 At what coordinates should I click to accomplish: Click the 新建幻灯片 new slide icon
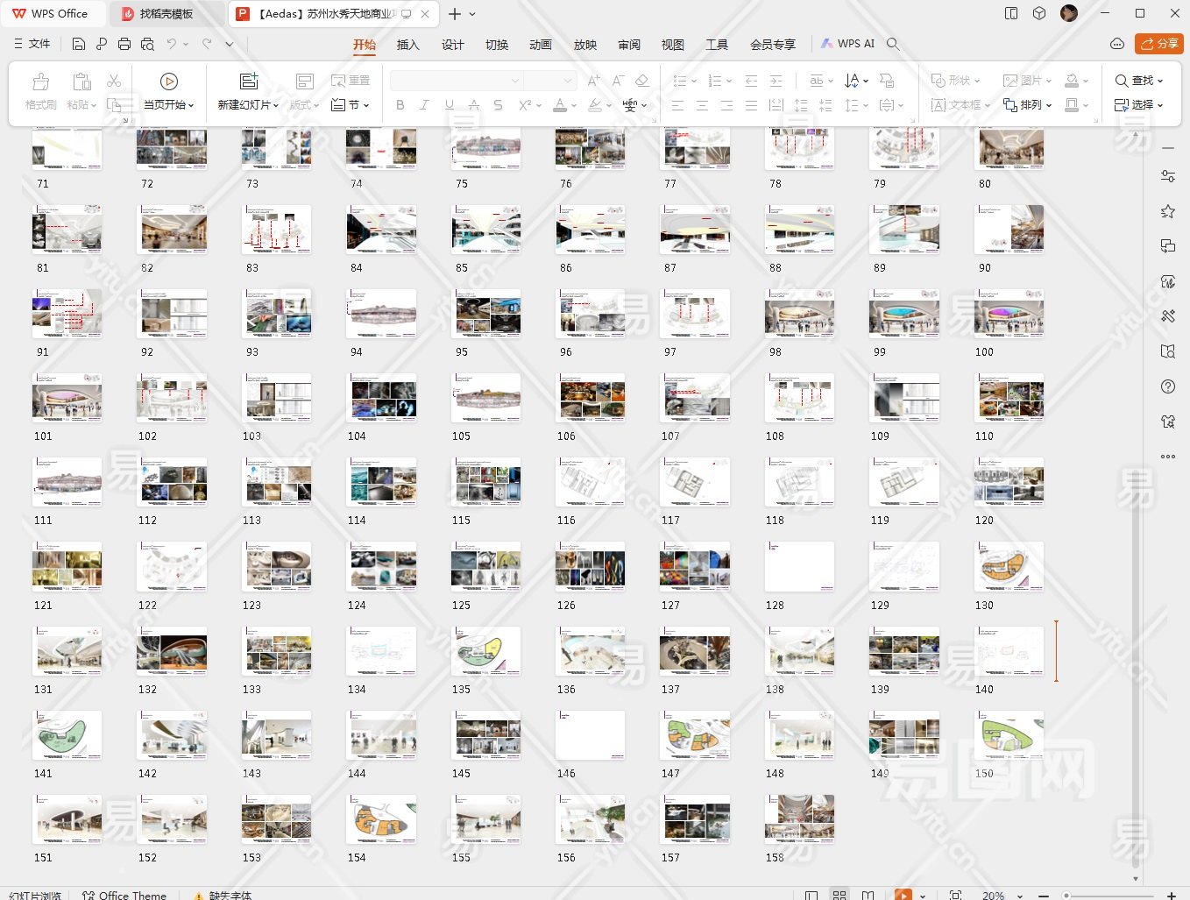tap(249, 81)
